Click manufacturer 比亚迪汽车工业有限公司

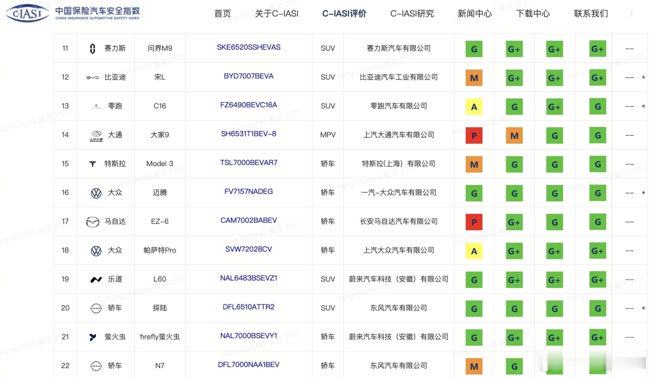click(399, 77)
